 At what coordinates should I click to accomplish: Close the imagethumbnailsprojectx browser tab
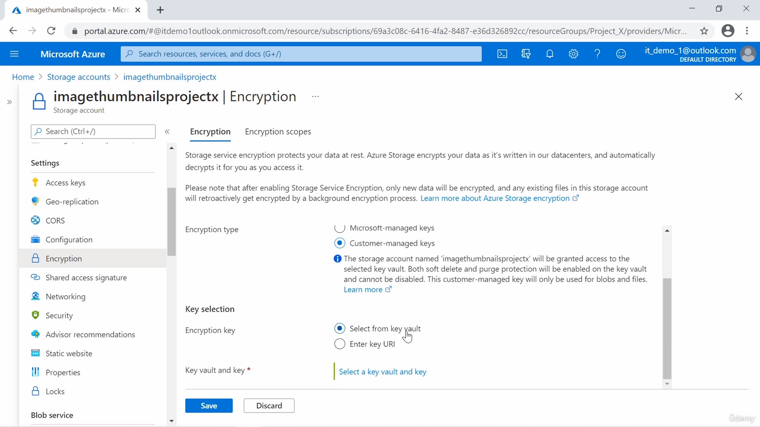[x=138, y=10]
